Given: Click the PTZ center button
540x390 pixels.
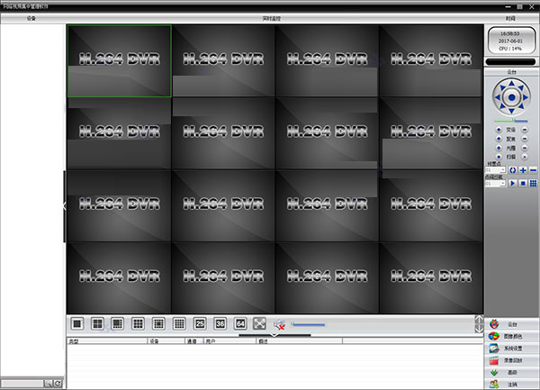Looking at the screenshot, I should point(511,96).
